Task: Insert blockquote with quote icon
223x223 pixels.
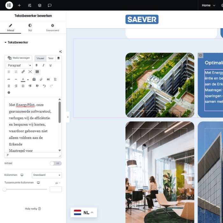Action: [48, 79]
